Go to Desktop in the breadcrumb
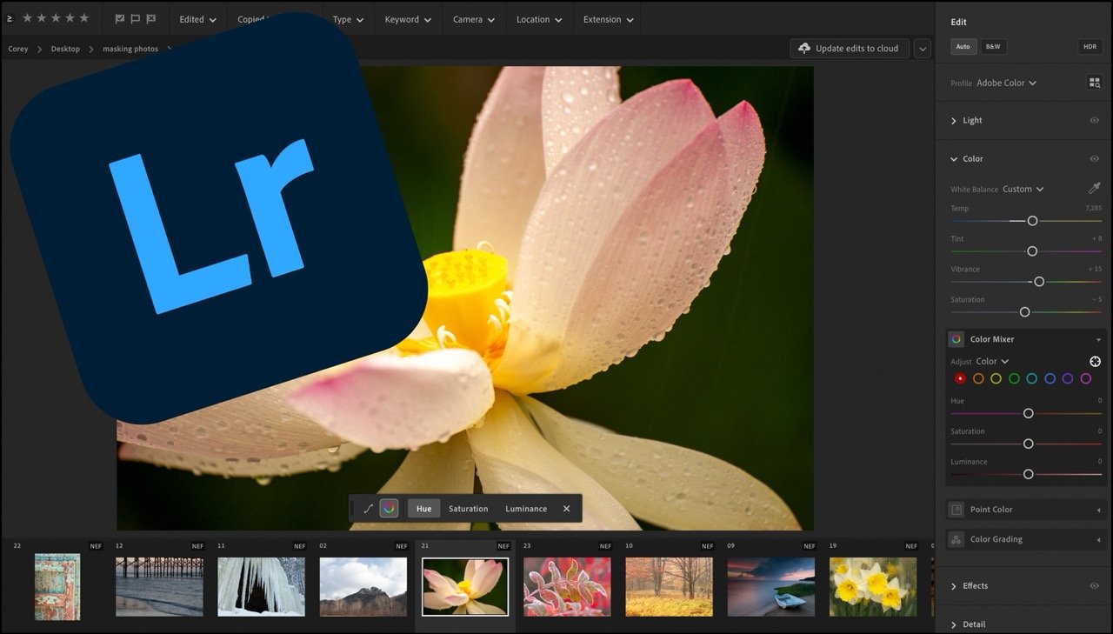The image size is (1113, 634). pos(65,49)
